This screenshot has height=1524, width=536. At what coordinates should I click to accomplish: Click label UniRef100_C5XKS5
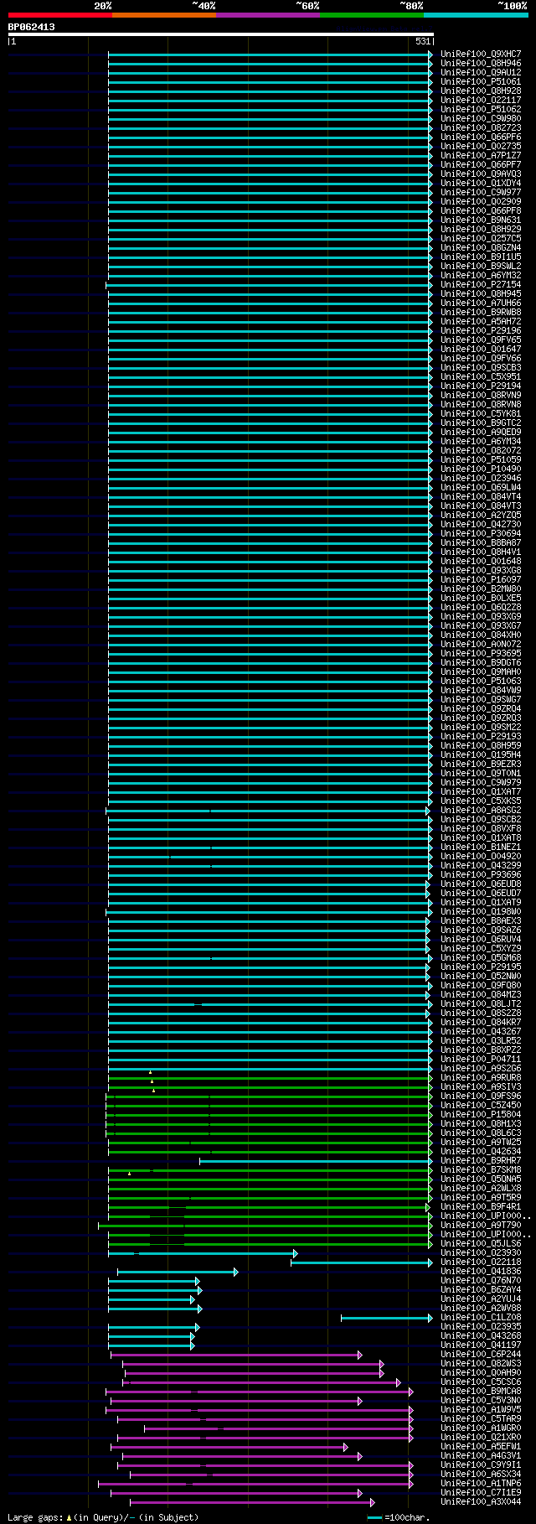tap(481, 801)
